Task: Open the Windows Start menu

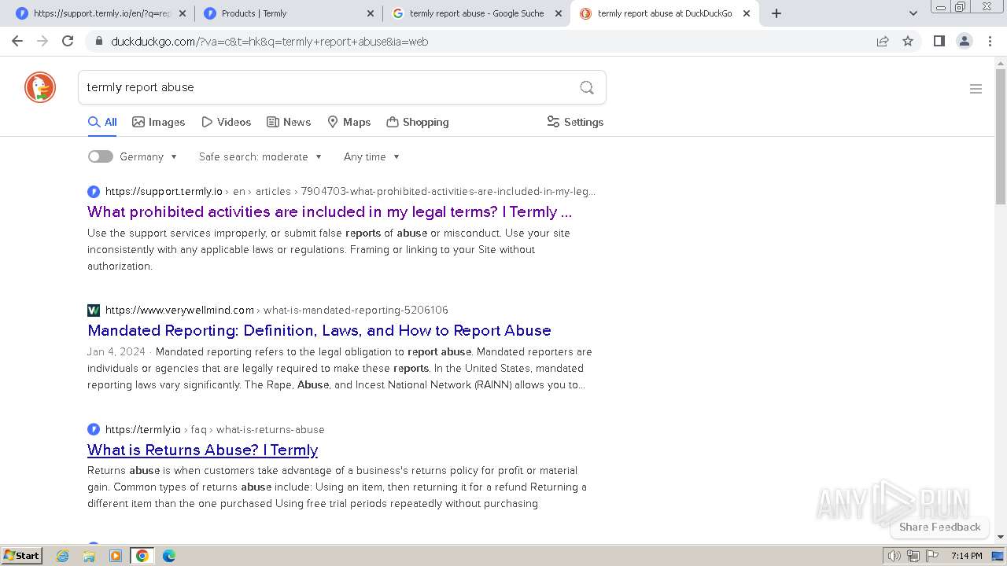Action: [x=22, y=555]
